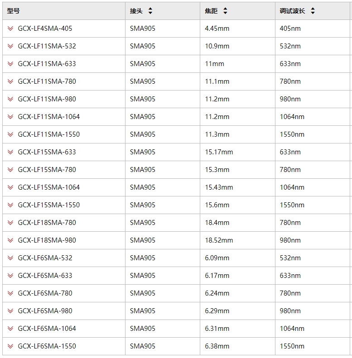Screen dimensions: 352x358
Task: Expand the GCX-LF6SMA-980 row chevron
Action: tap(10, 311)
